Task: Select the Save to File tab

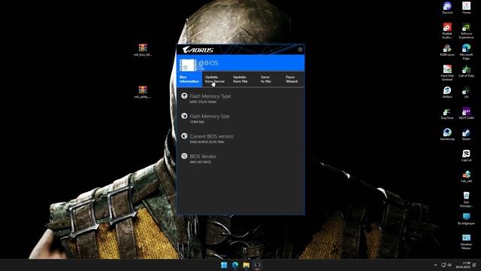Action: click(x=265, y=79)
